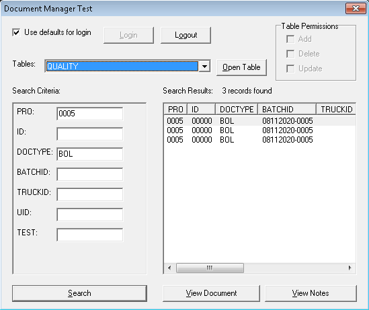
Task: Click the horizontal scrollbar right arrow
Action: [350, 268]
